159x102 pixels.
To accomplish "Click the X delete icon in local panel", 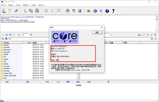I will [14, 35].
